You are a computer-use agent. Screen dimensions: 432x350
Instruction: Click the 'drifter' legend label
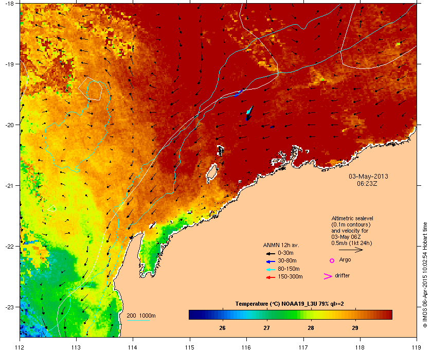coord(342,275)
